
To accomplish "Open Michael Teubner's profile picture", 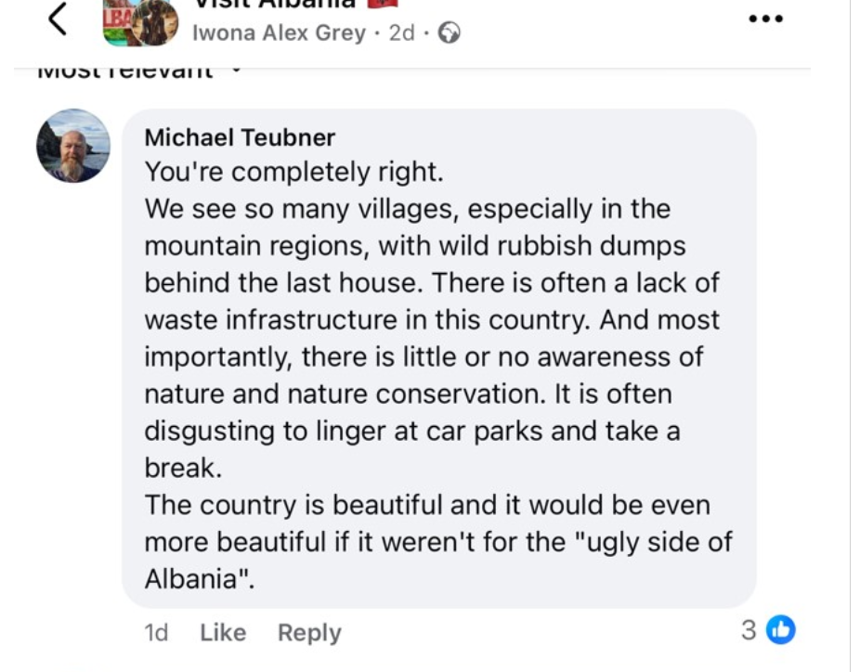I will tap(73, 146).
